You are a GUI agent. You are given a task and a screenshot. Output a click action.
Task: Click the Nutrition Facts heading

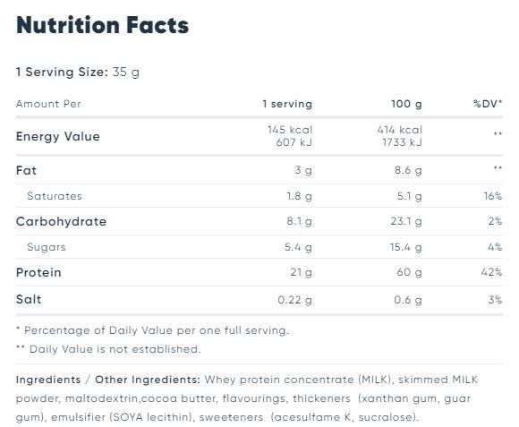[x=102, y=25]
